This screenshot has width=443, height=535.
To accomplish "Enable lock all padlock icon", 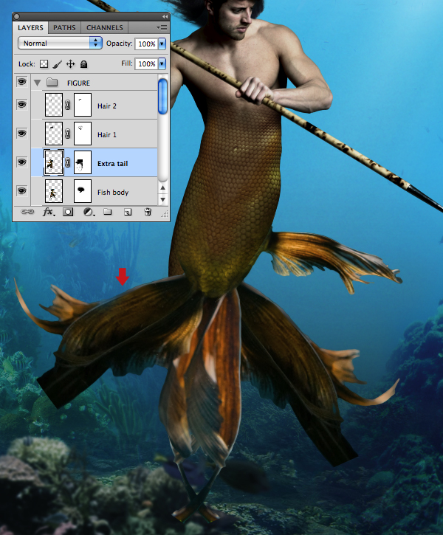I will (x=83, y=63).
